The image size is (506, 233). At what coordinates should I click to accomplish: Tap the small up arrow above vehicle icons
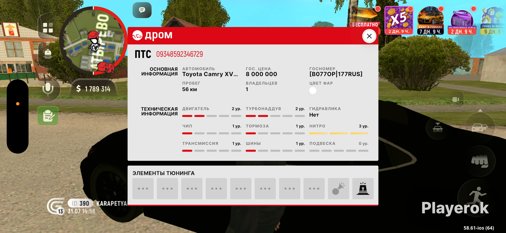(480, 110)
